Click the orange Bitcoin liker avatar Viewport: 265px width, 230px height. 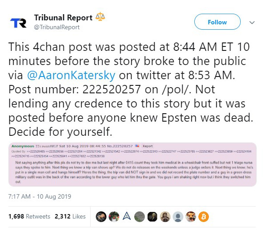tap(204, 217)
